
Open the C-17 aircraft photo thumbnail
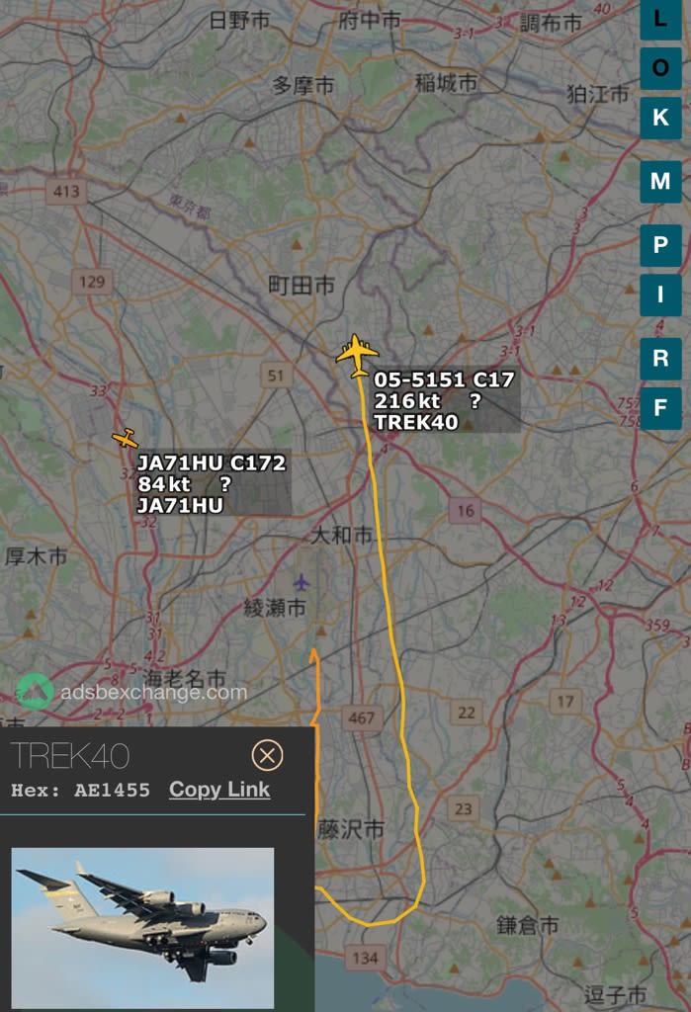pos(142,928)
